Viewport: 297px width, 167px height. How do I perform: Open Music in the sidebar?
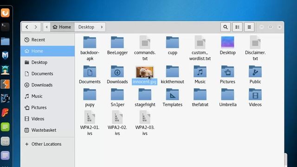[x=47, y=96]
